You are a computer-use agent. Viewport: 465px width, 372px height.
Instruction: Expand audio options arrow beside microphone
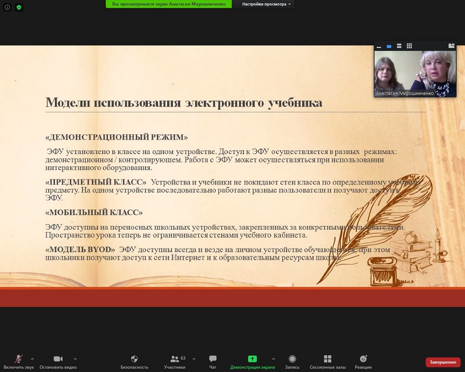(32, 359)
